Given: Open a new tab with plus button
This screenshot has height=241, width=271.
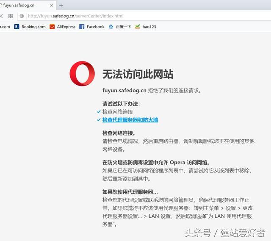Looking at the screenshot, I should pyautogui.click(x=61, y=6).
